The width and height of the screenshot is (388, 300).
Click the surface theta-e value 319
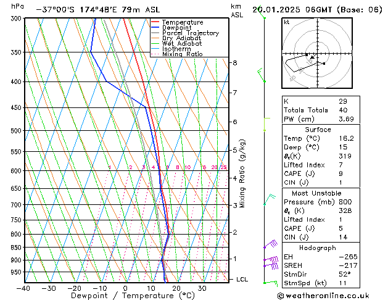click(x=345, y=156)
